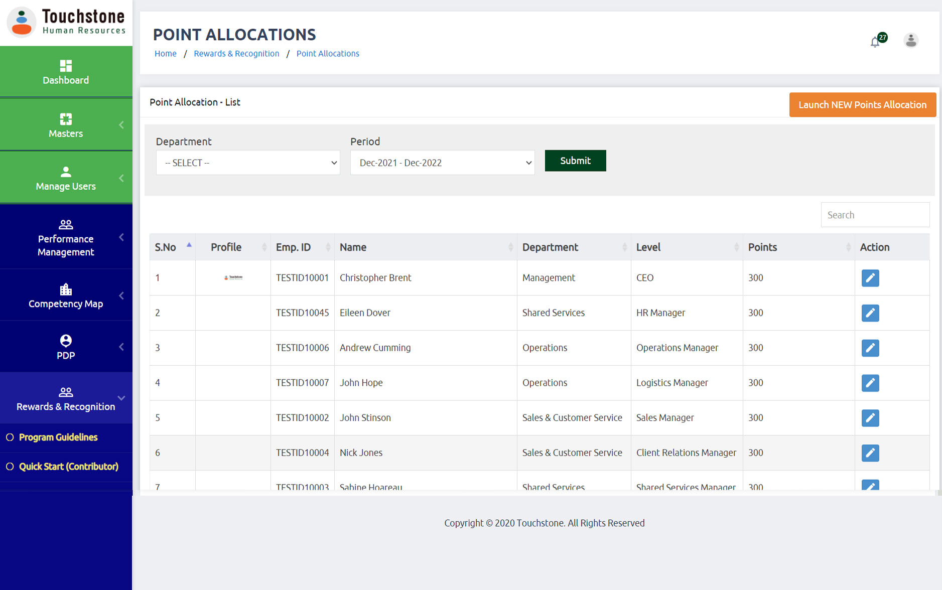Open the notifications bell icon
The image size is (942, 590).
pyautogui.click(x=876, y=42)
